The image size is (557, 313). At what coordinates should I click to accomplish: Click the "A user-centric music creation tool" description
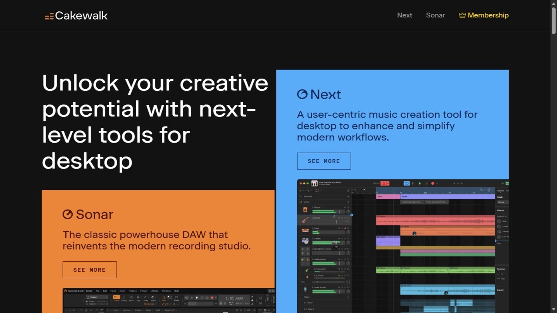tap(387, 126)
